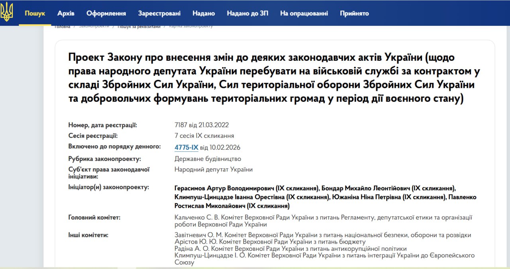Switch to the Архів tab

[x=66, y=13]
